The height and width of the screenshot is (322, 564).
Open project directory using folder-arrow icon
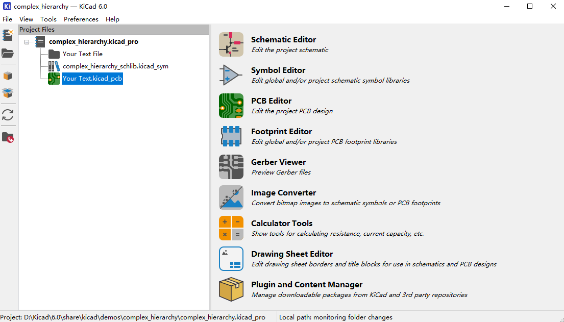[8, 137]
